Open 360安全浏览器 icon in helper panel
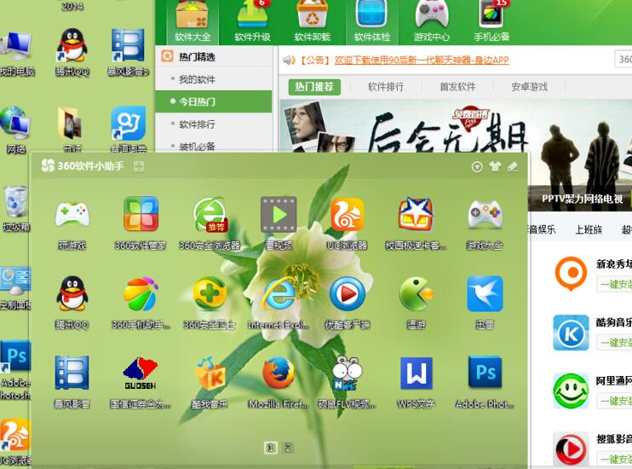This screenshot has width=632, height=469. (210, 214)
